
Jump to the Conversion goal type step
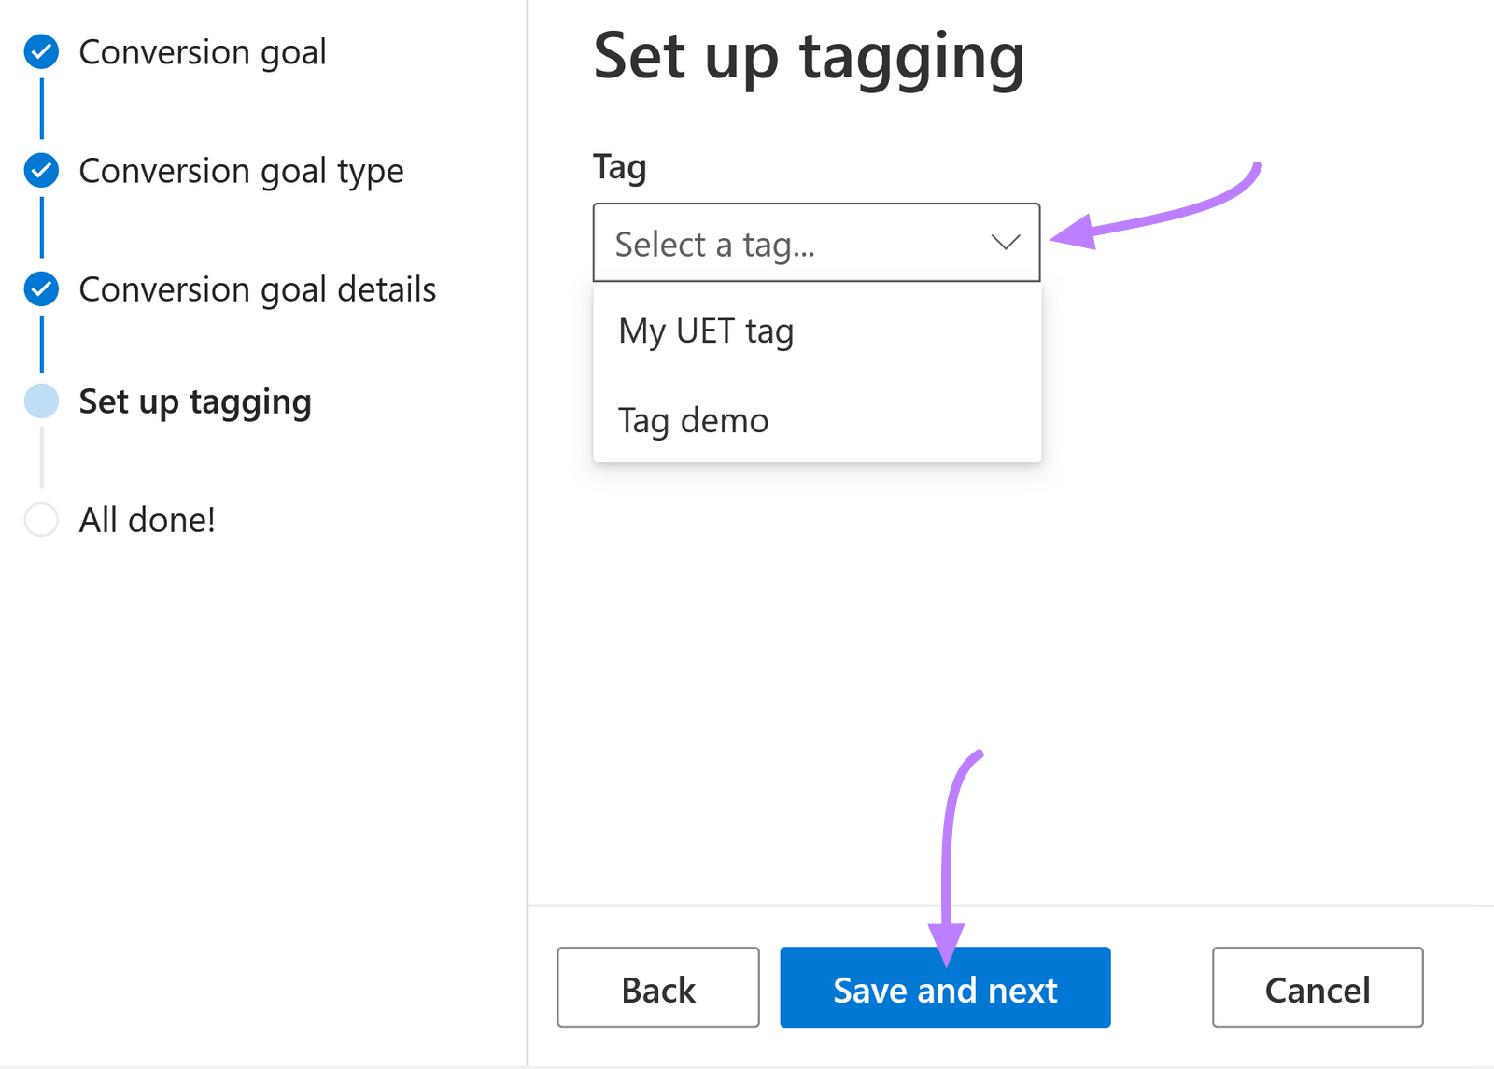coord(241,171)
